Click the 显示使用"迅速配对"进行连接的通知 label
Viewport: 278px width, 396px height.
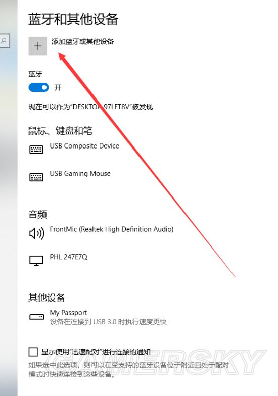(96, 352)
